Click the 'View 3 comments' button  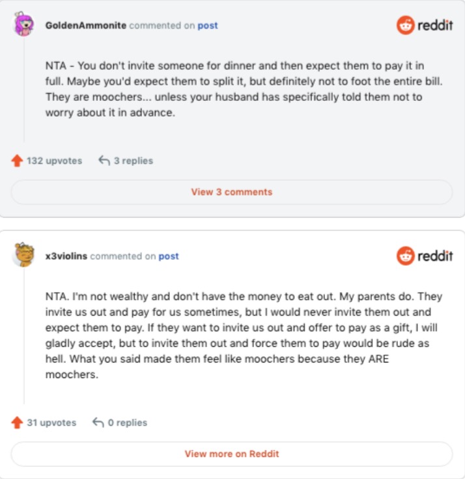click(232, 192)
